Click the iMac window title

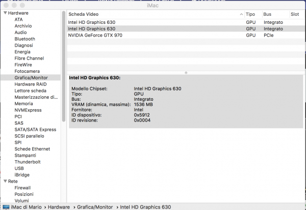[x=152, y=6]
